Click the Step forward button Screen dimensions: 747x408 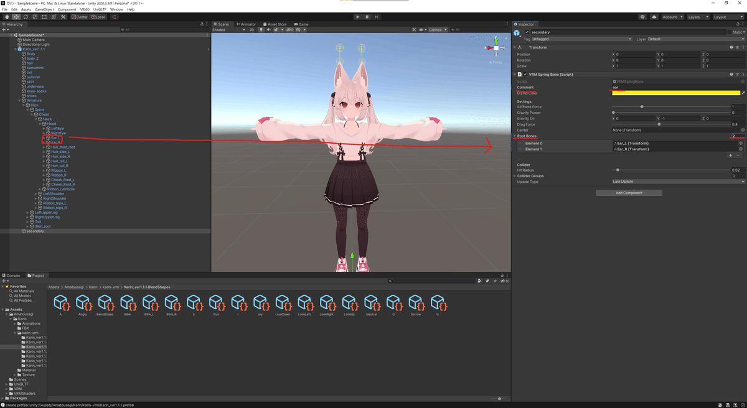pyautogui.click(x=377, y=17)
